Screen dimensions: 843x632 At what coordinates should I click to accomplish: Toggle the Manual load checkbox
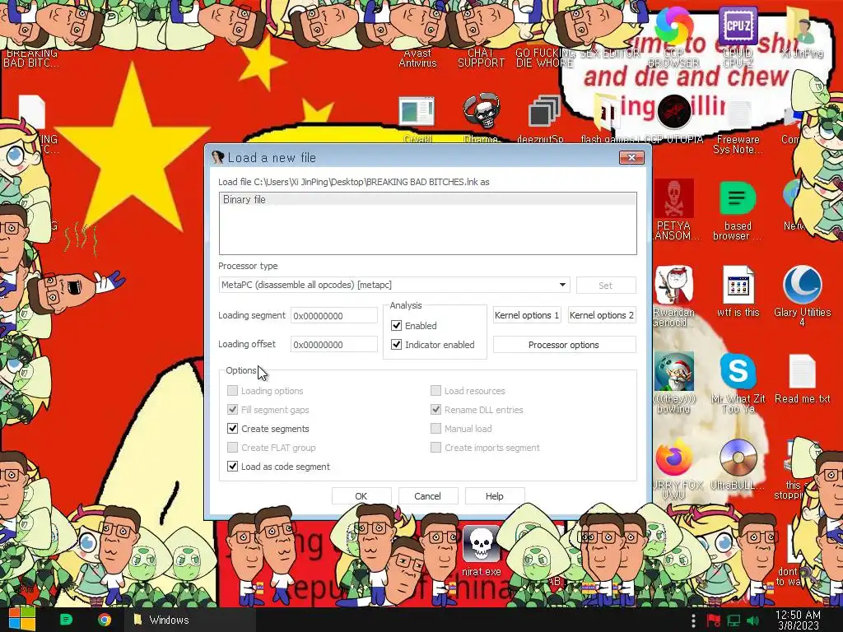click(x=436, y=428)
